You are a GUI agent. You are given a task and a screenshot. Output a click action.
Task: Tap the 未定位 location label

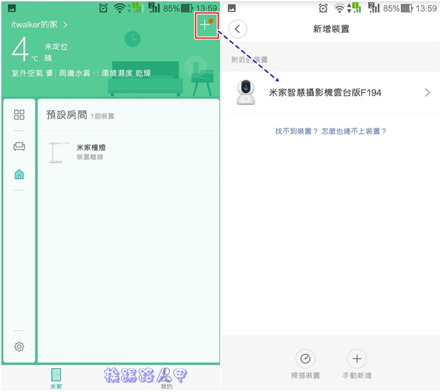coord(56,47)
